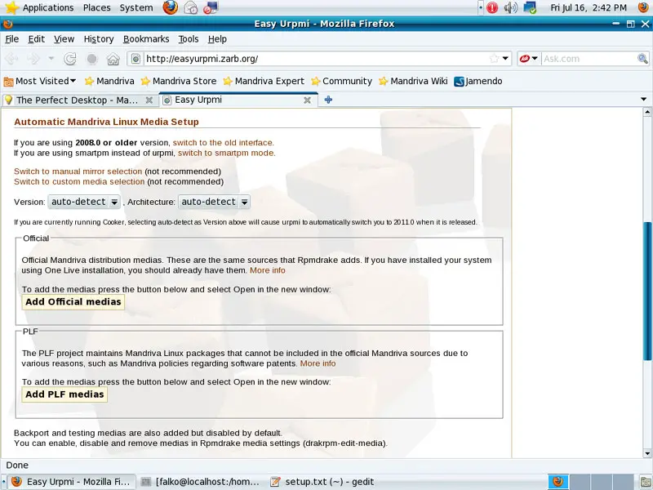The width and height of the screenshot is (653, 490).
Task: Go to the Home page
Action: 113,59
